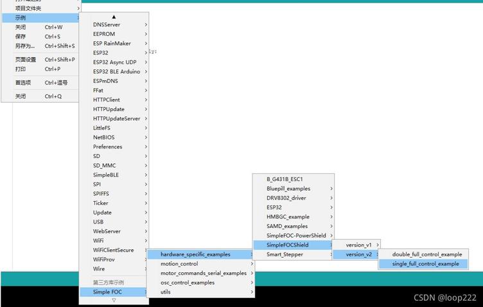Open WiFi library examples

pos(114,240)
